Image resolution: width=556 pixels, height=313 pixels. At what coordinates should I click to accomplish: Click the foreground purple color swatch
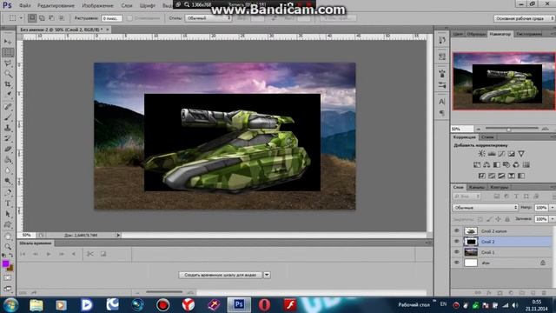click(5, 263)
